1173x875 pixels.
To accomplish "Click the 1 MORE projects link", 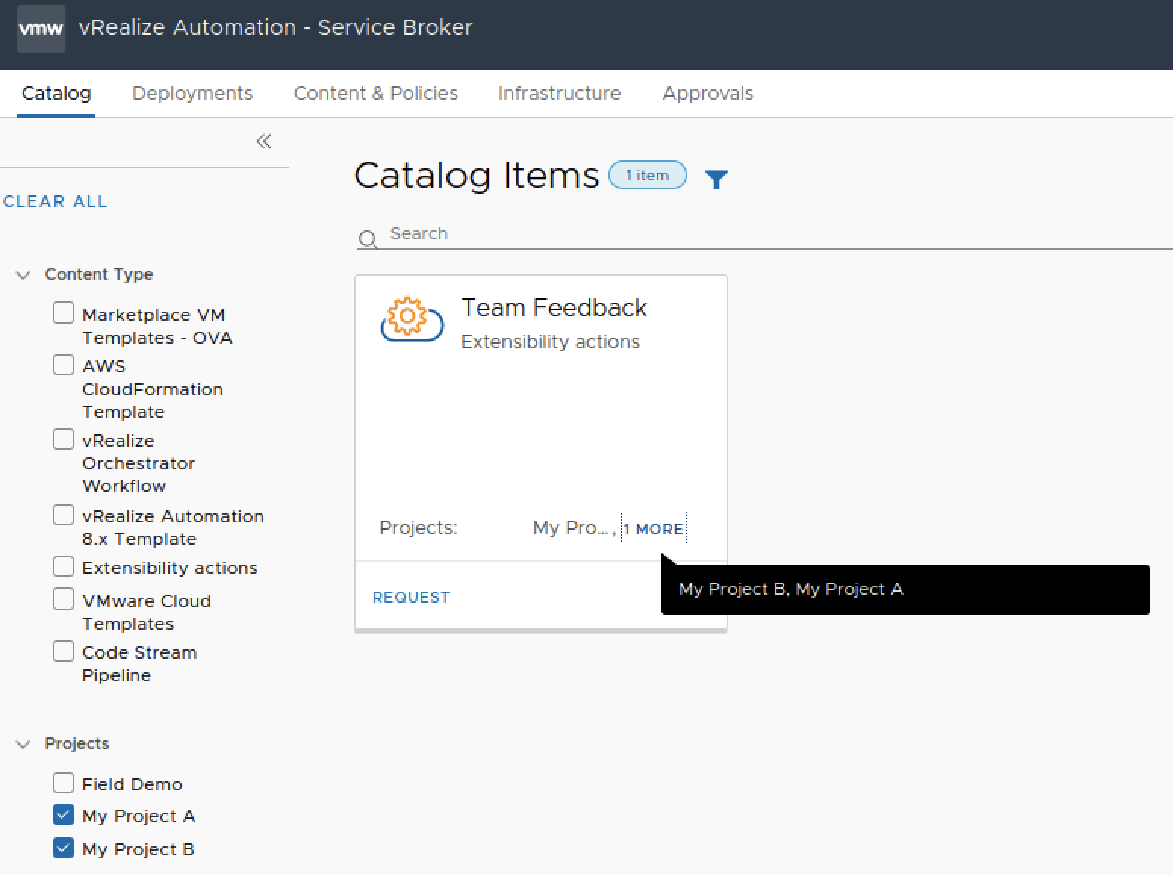I will tap(654, 529).
